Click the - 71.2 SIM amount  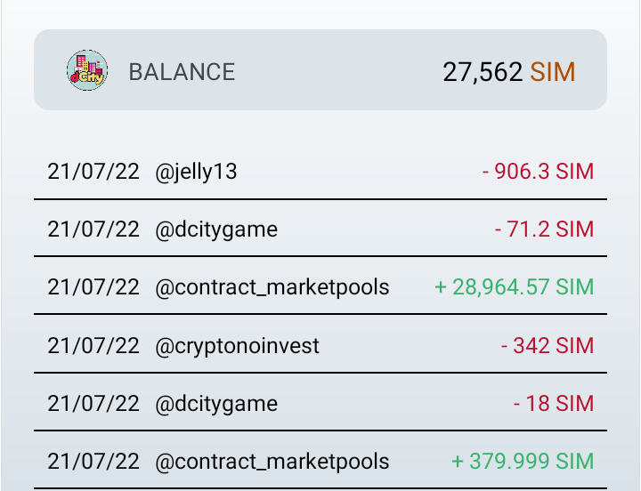544,229
